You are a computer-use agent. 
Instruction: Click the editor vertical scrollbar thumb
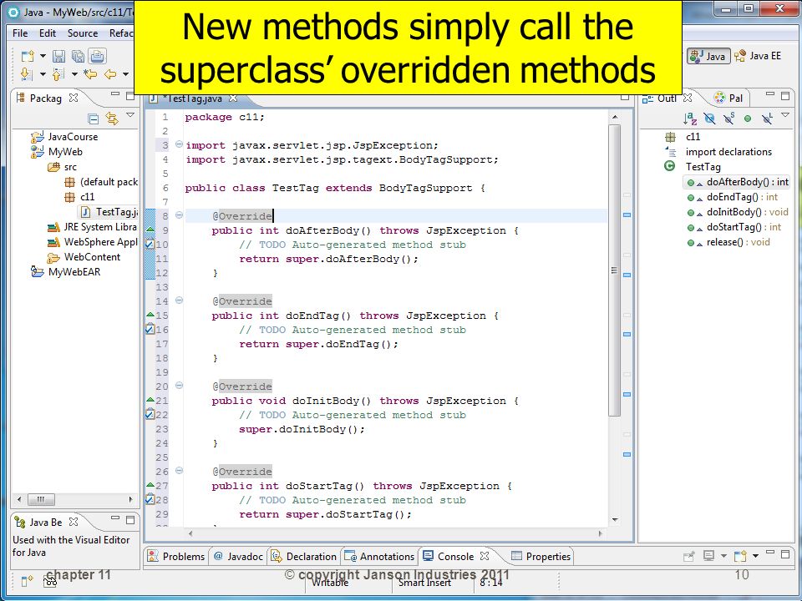pos(614,270)
